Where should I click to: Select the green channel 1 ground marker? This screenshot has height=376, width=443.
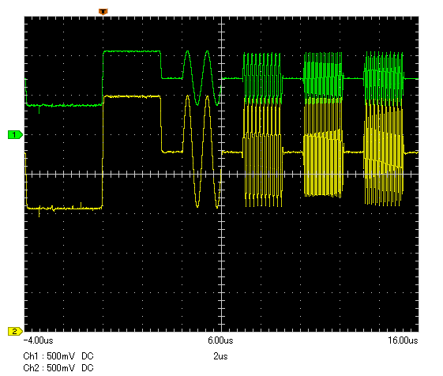tap(15, 135)
